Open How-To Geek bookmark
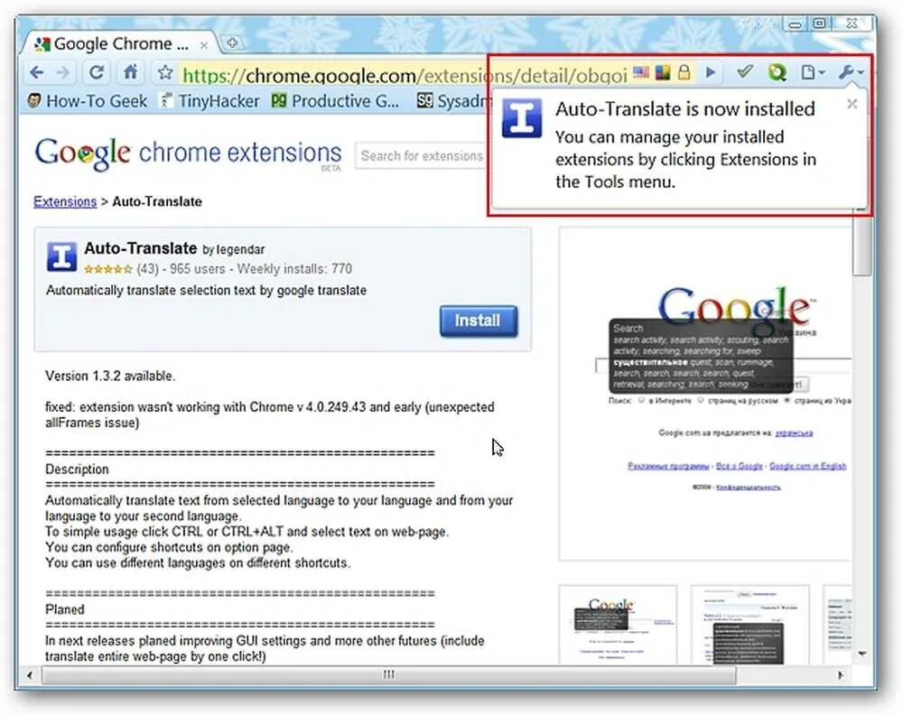903x716 pixels. (88, 101)
